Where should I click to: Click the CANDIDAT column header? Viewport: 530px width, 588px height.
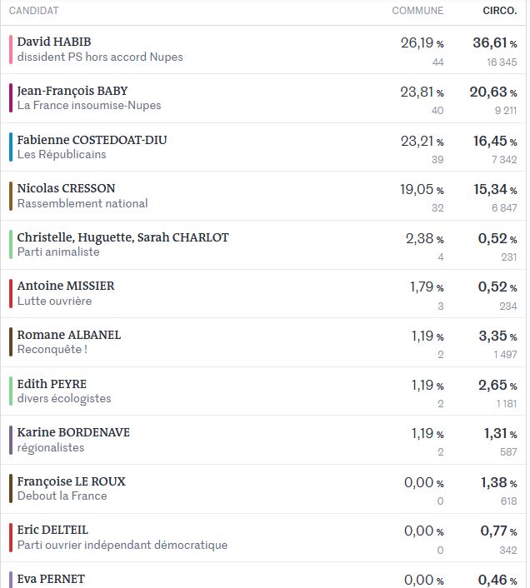(34, 11)
